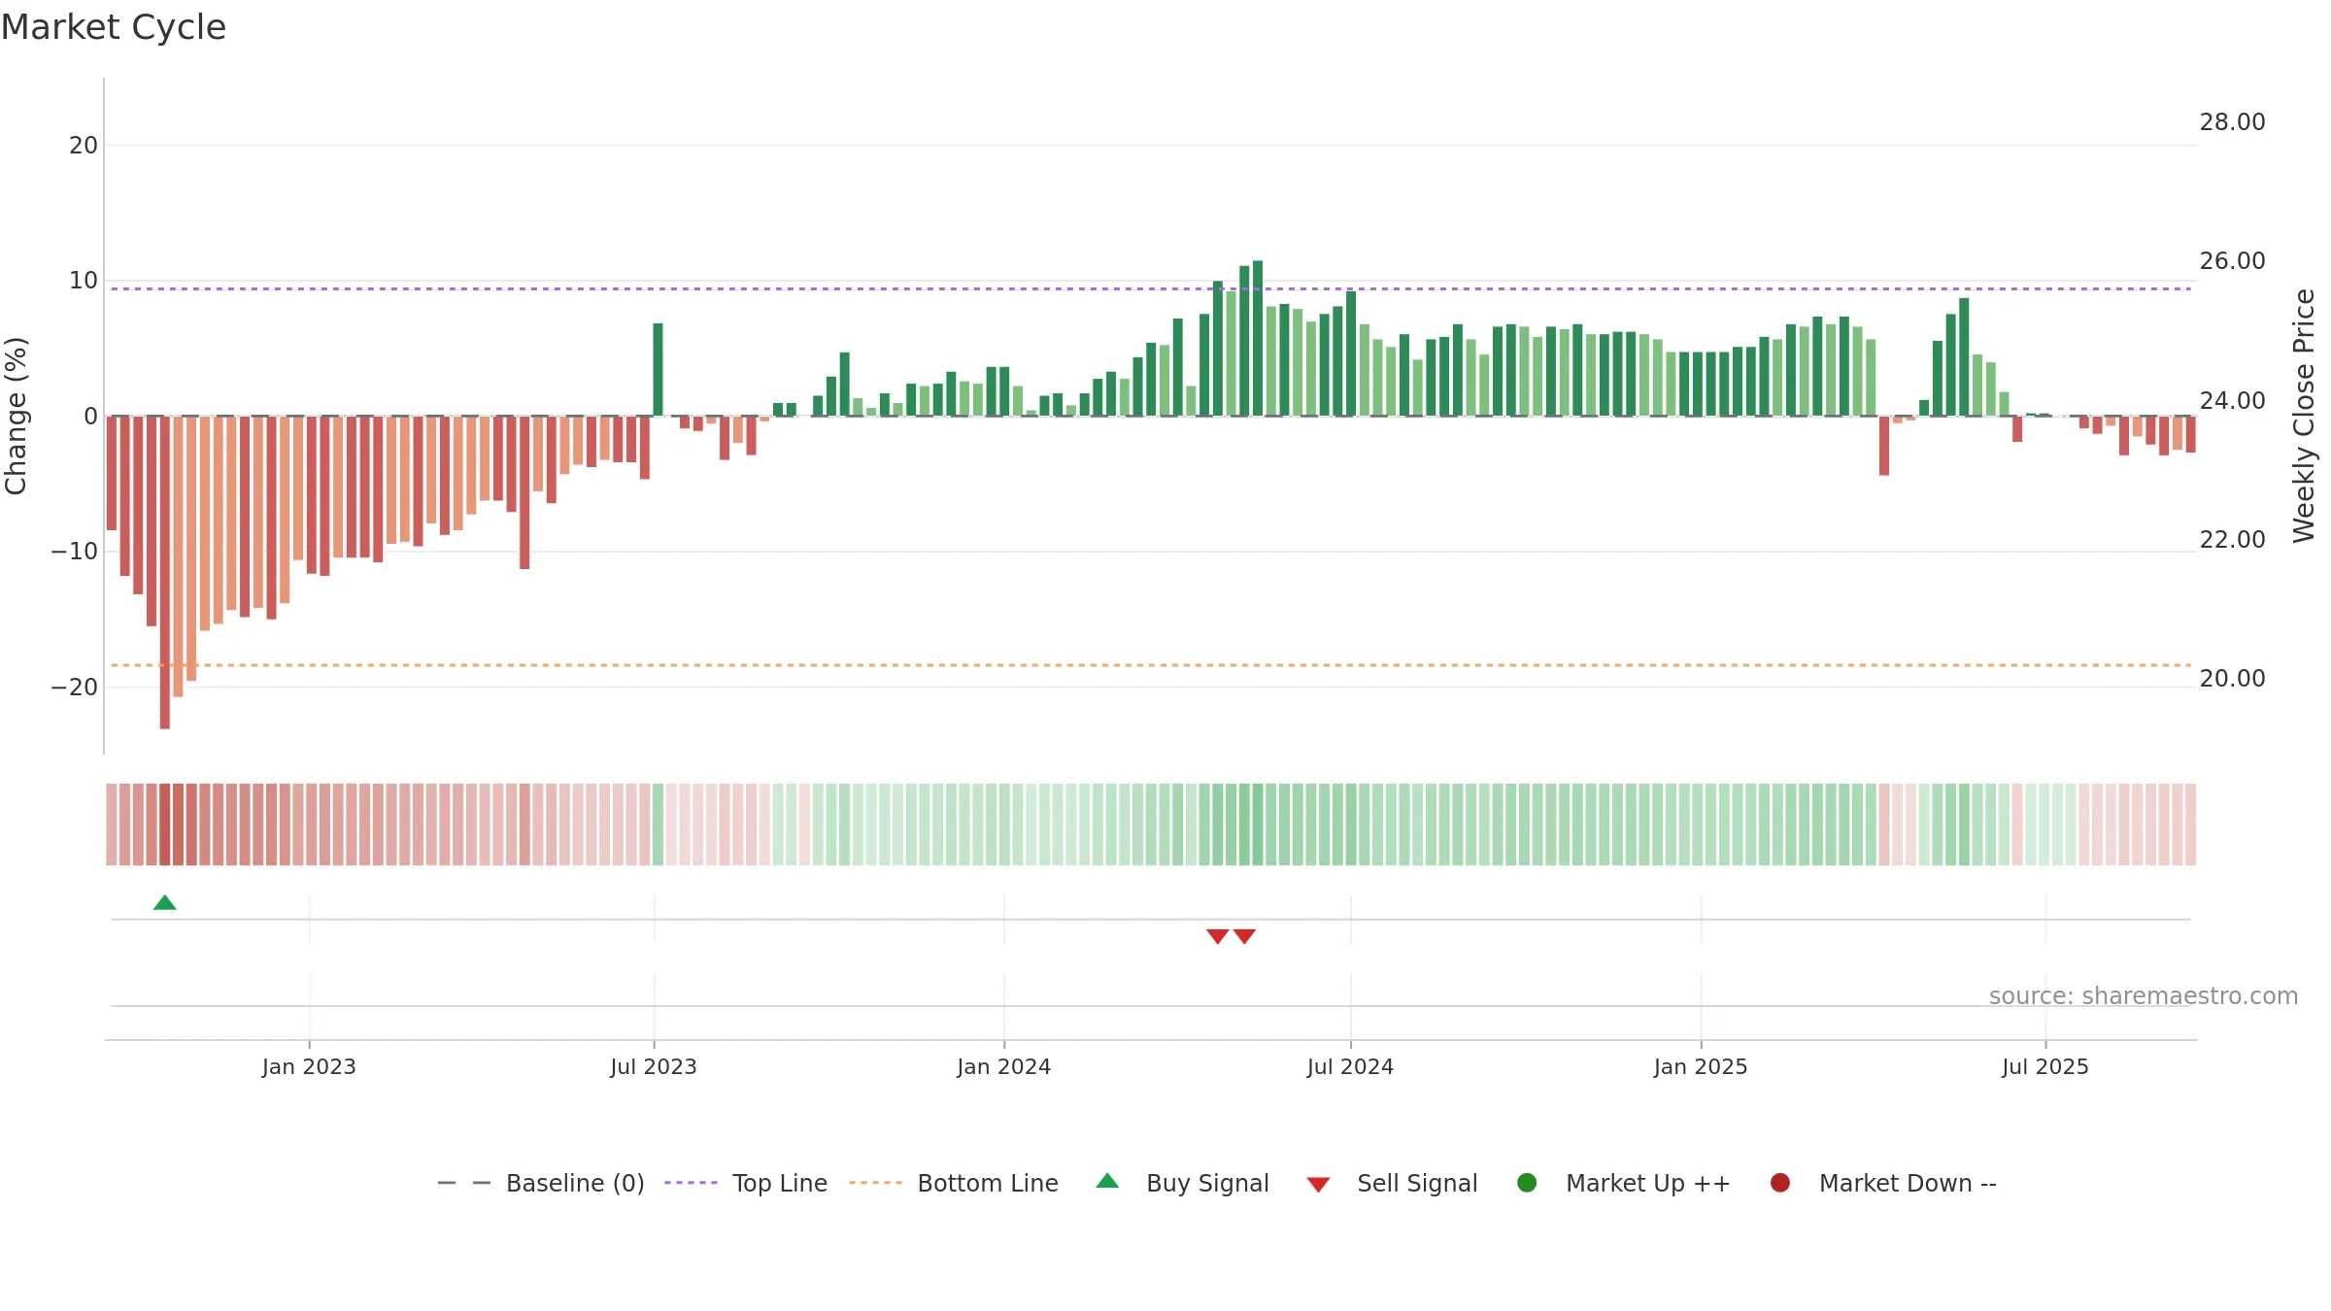The image size is (2331, 1311).
Task: Click the tall green bar at Jul 2023
Action: (658, 369)
